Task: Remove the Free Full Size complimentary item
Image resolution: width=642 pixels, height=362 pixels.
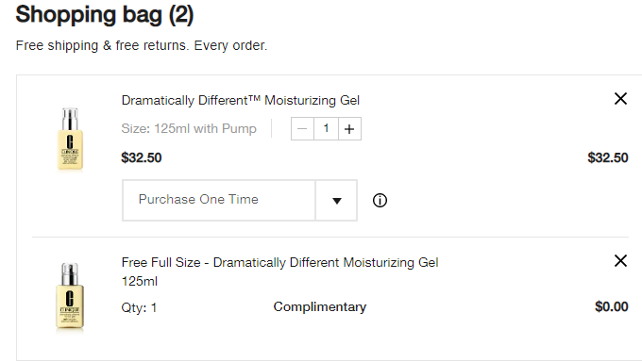Action: tap(620, 260)
